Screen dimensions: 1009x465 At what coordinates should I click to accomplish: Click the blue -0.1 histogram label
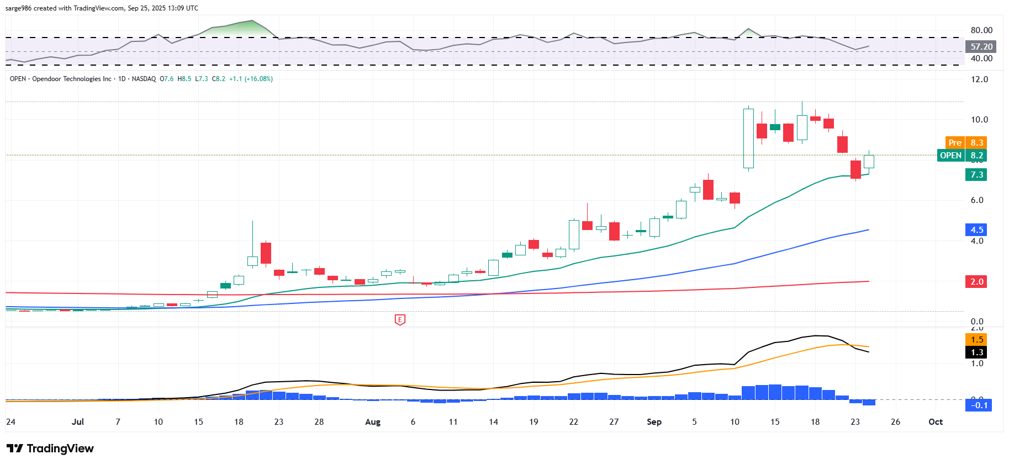978,405
